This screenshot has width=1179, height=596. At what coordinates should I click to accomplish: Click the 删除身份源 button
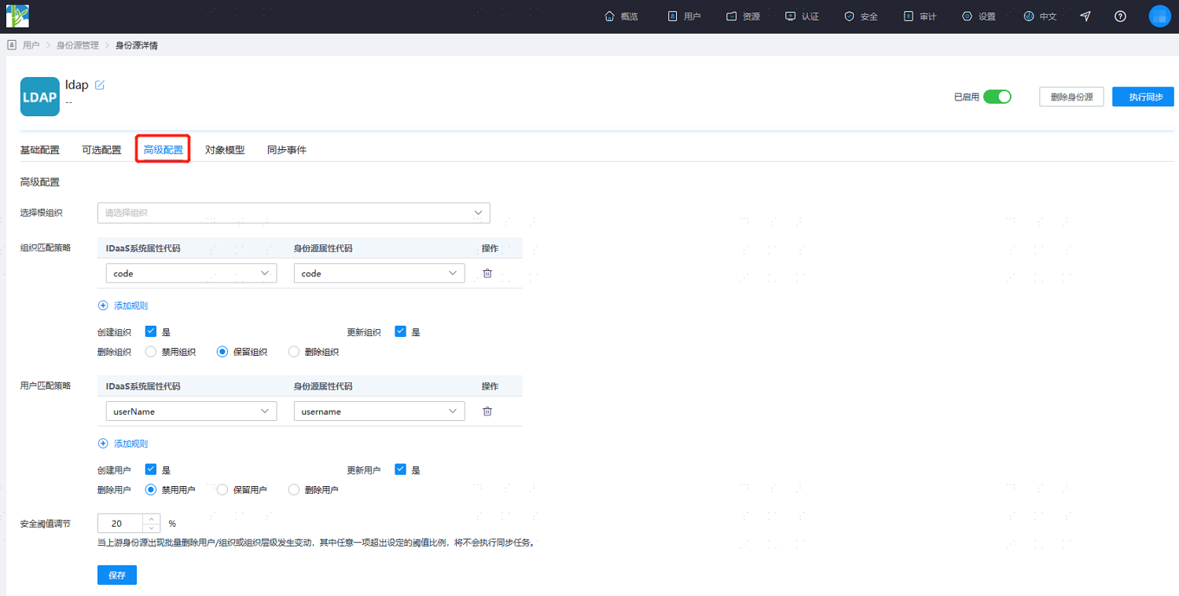point(1071,97)
